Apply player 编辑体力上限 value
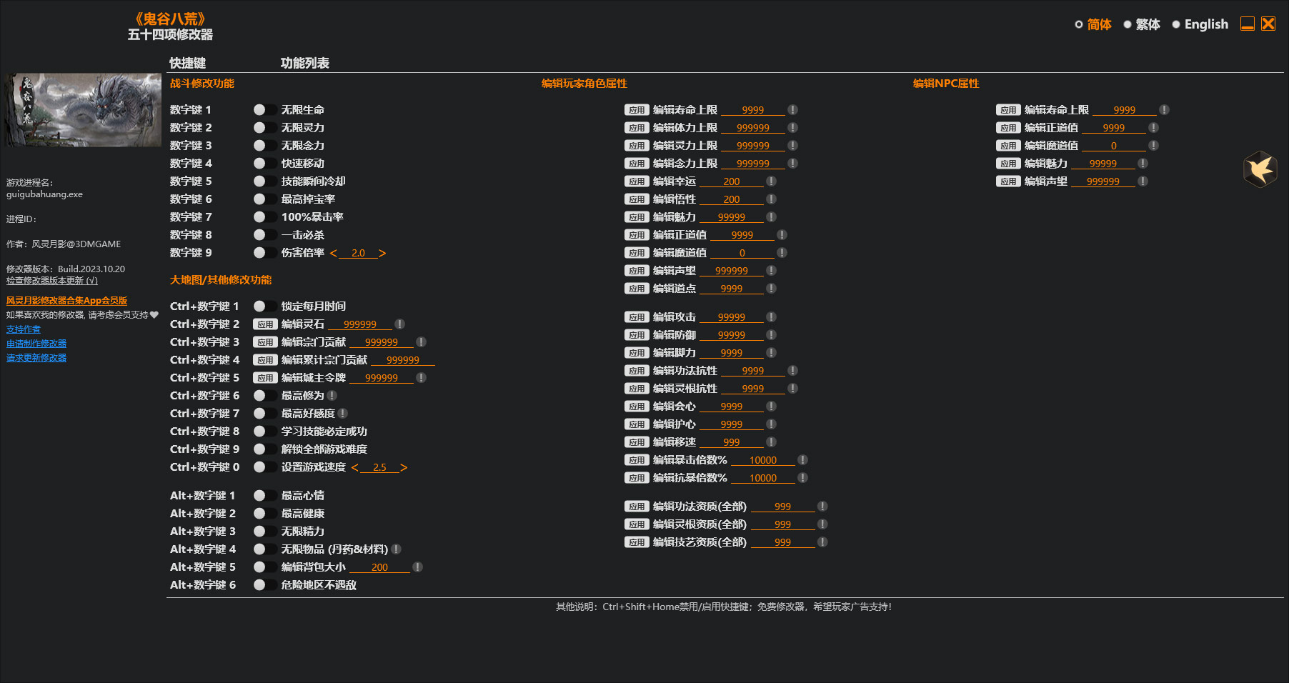 tap(637, 128)
